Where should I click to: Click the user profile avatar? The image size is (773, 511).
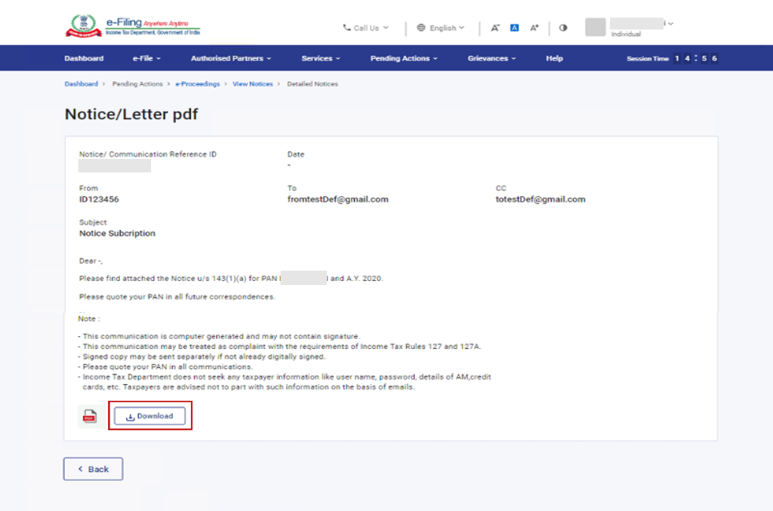pos(595,27)
